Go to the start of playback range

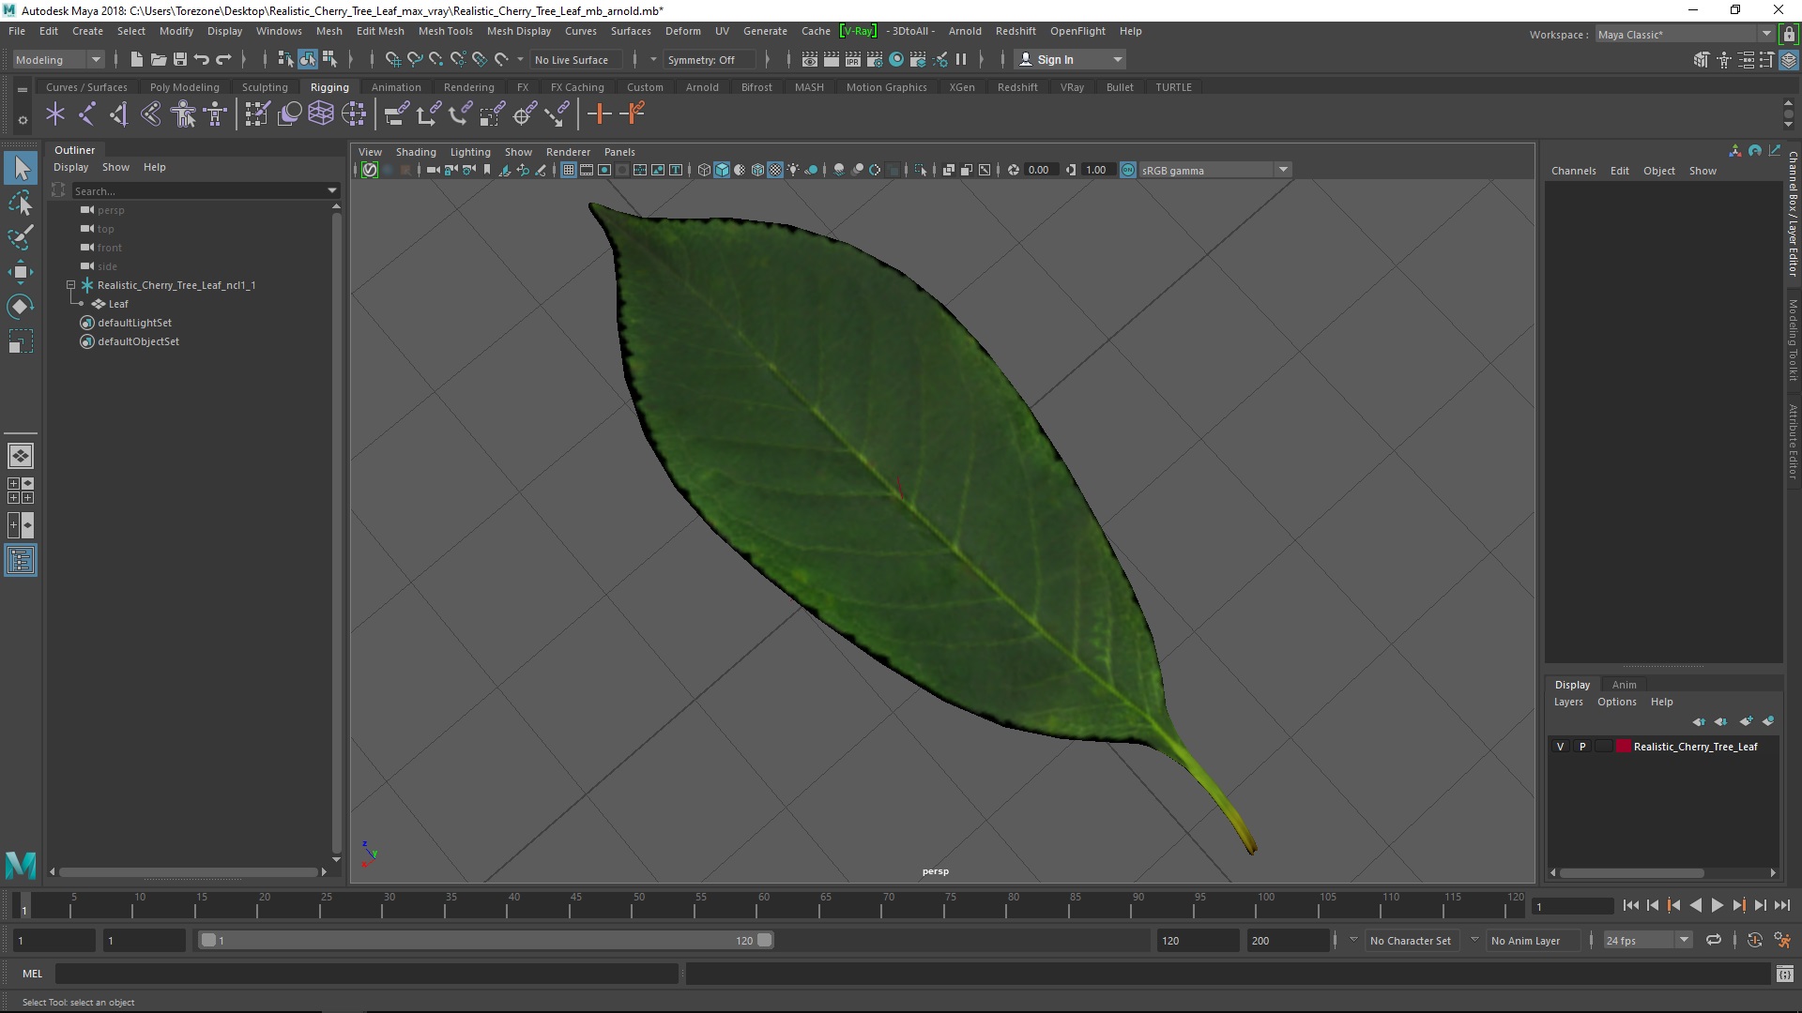click(x=1630, y=905)
